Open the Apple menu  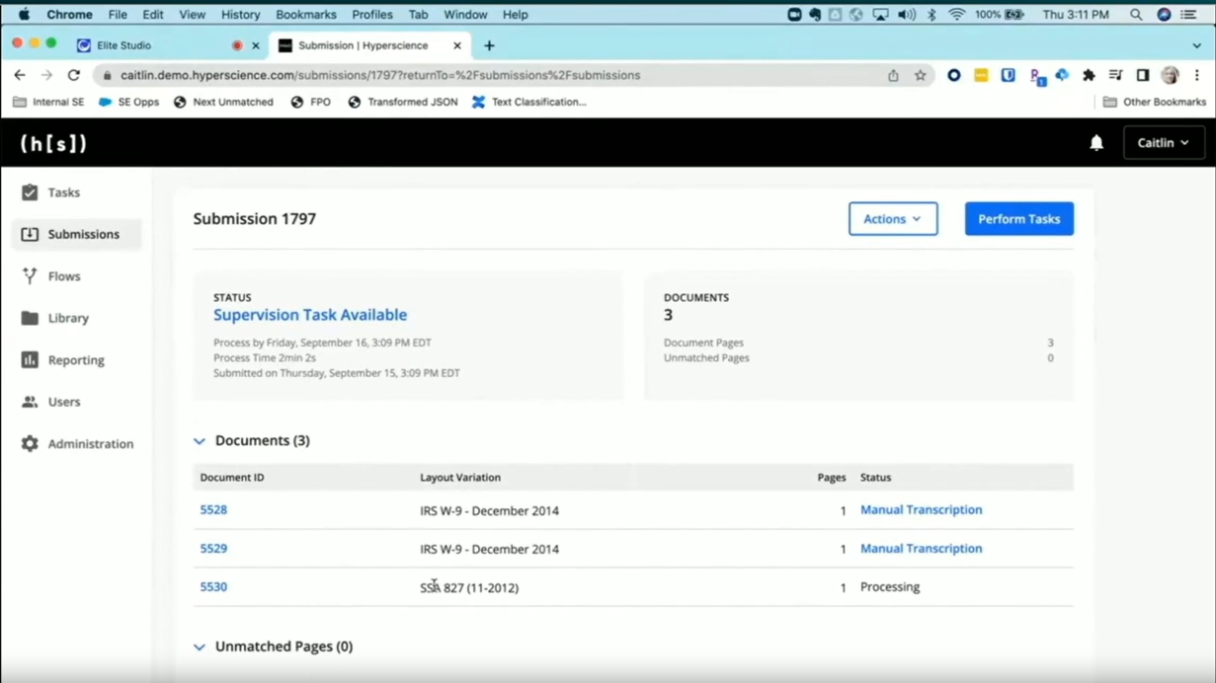(x=24, y=15)
